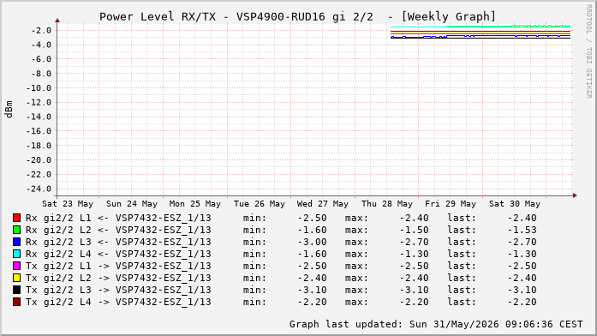This screenshot has height=336, width=597.
Task: Click the magenta Tx L1 legend swatch
Action: [16, 266]
